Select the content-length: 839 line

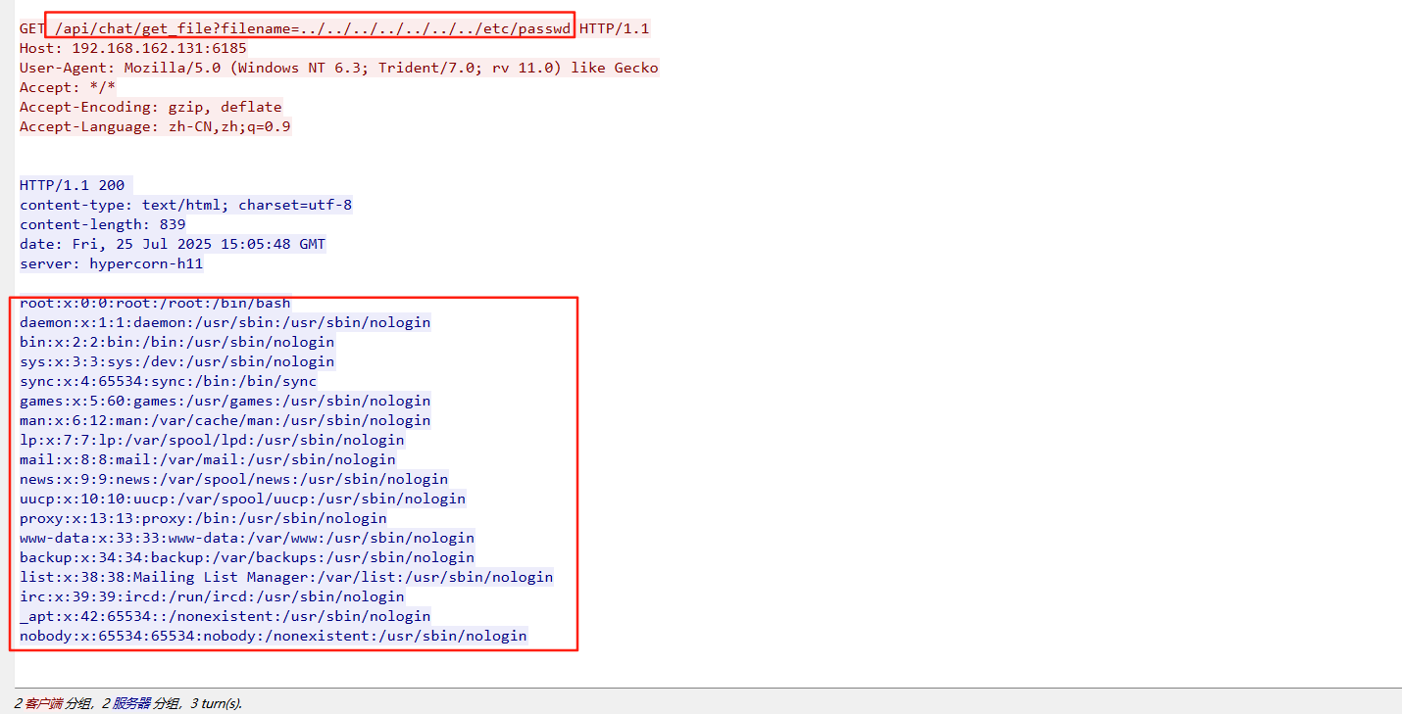[x=103, y=224]
